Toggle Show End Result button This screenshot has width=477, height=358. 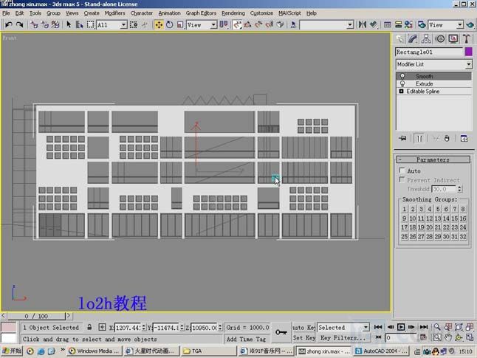click(419, 138)
